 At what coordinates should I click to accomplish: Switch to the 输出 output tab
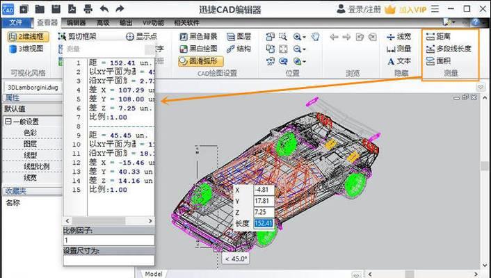126,22
